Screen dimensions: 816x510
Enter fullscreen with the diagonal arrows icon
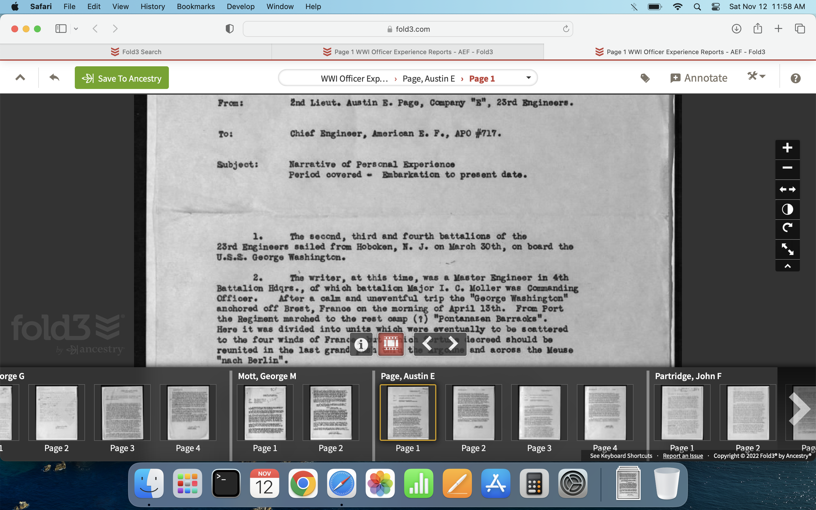pos(787,249)
